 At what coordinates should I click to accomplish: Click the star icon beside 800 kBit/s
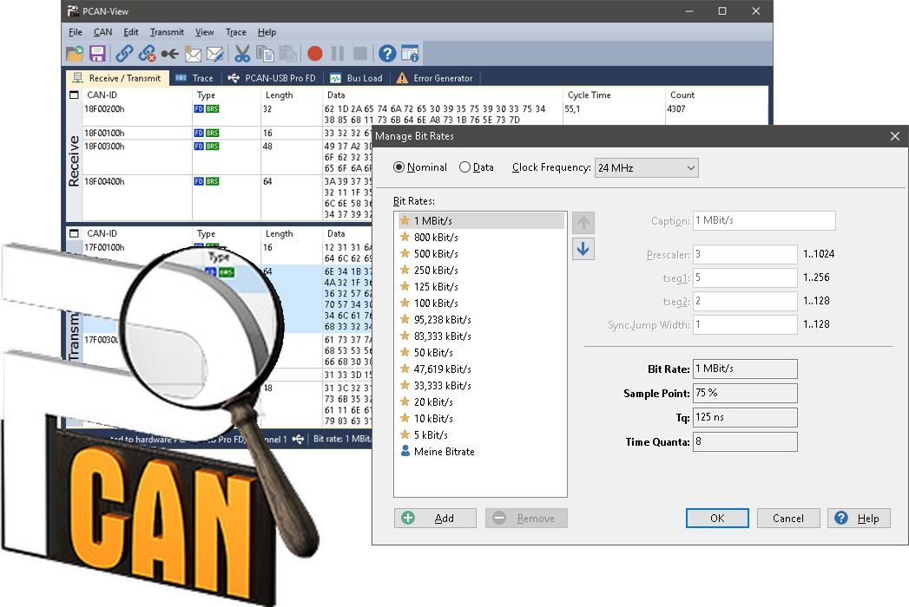405,237
